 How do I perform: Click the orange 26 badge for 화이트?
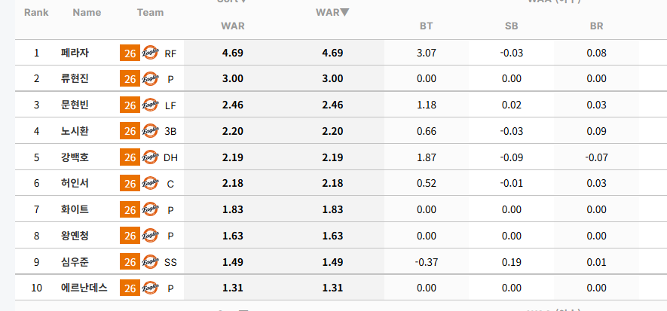click(x=130, y=210)
